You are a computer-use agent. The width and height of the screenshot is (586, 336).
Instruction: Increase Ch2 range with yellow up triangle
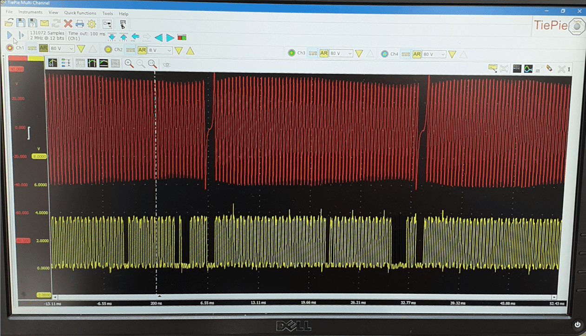190,50
